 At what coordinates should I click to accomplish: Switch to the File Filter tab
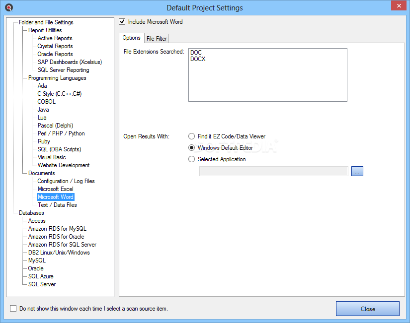pyautogui.click(x=157, y=39)
